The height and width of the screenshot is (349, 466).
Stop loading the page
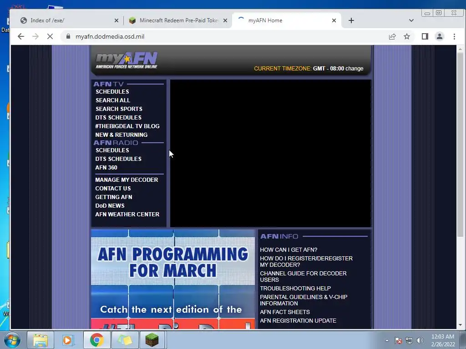click(x=50, y=36)
